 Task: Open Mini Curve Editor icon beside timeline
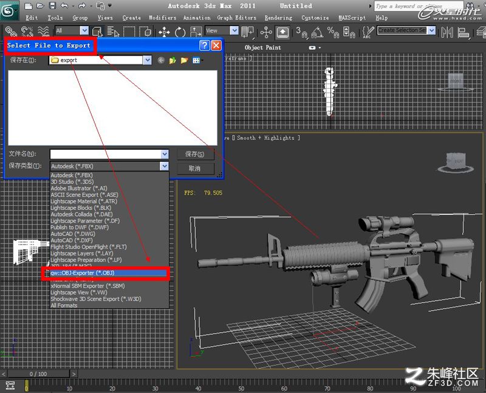coord(10,385)
